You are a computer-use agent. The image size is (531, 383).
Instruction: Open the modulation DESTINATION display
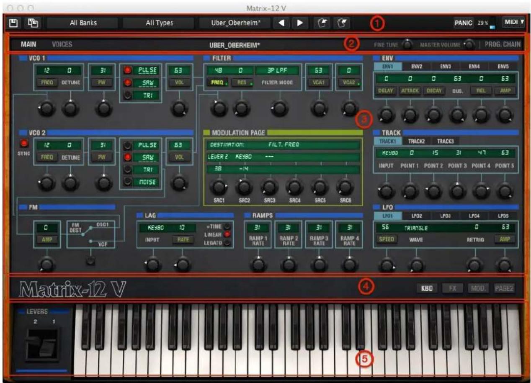pyautogui.click(x=283, y=145)
